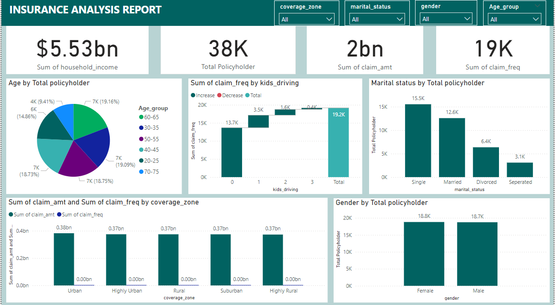Select the 13.7K waterfall bar for 0 kids
The width and height of the screenshot is (556, 305).
click(x=232, y=152)
